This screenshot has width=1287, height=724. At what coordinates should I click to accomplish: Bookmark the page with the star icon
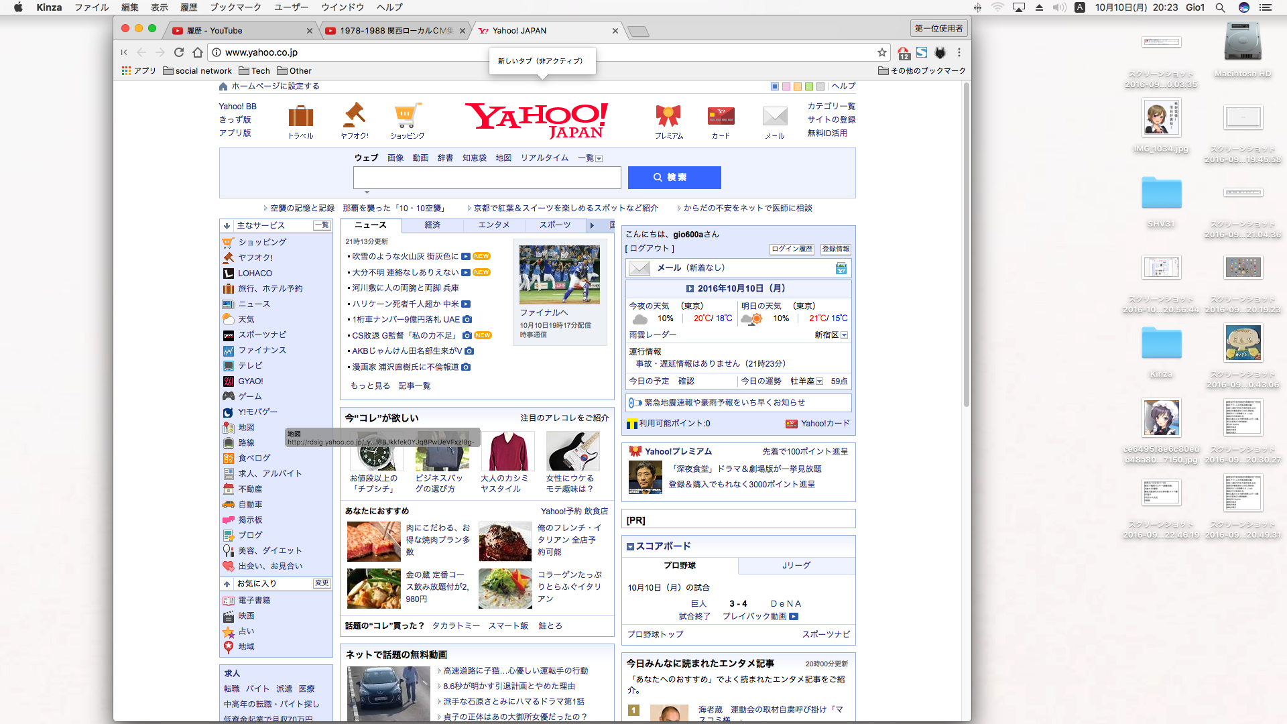coord(882,52)
